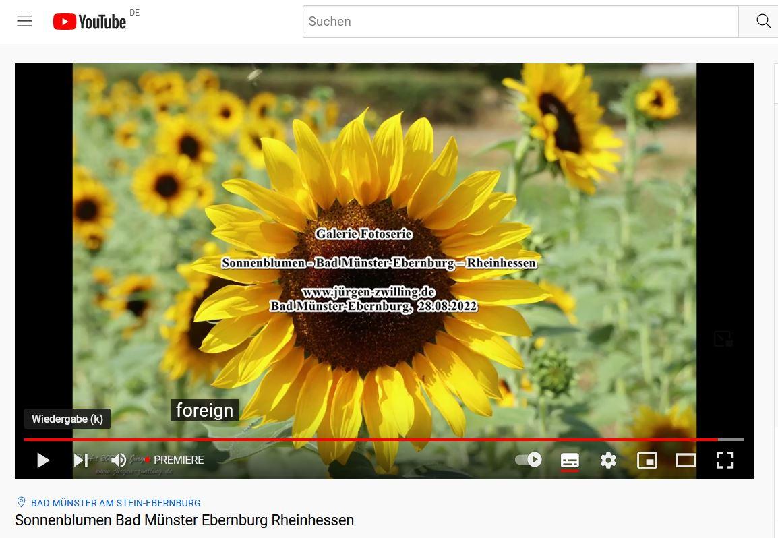Open the player settings gear menu
778x538 pixels.
608,460
